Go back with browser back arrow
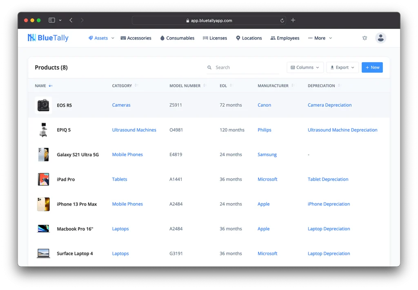 pyautogui.click(x=71, y=20)
